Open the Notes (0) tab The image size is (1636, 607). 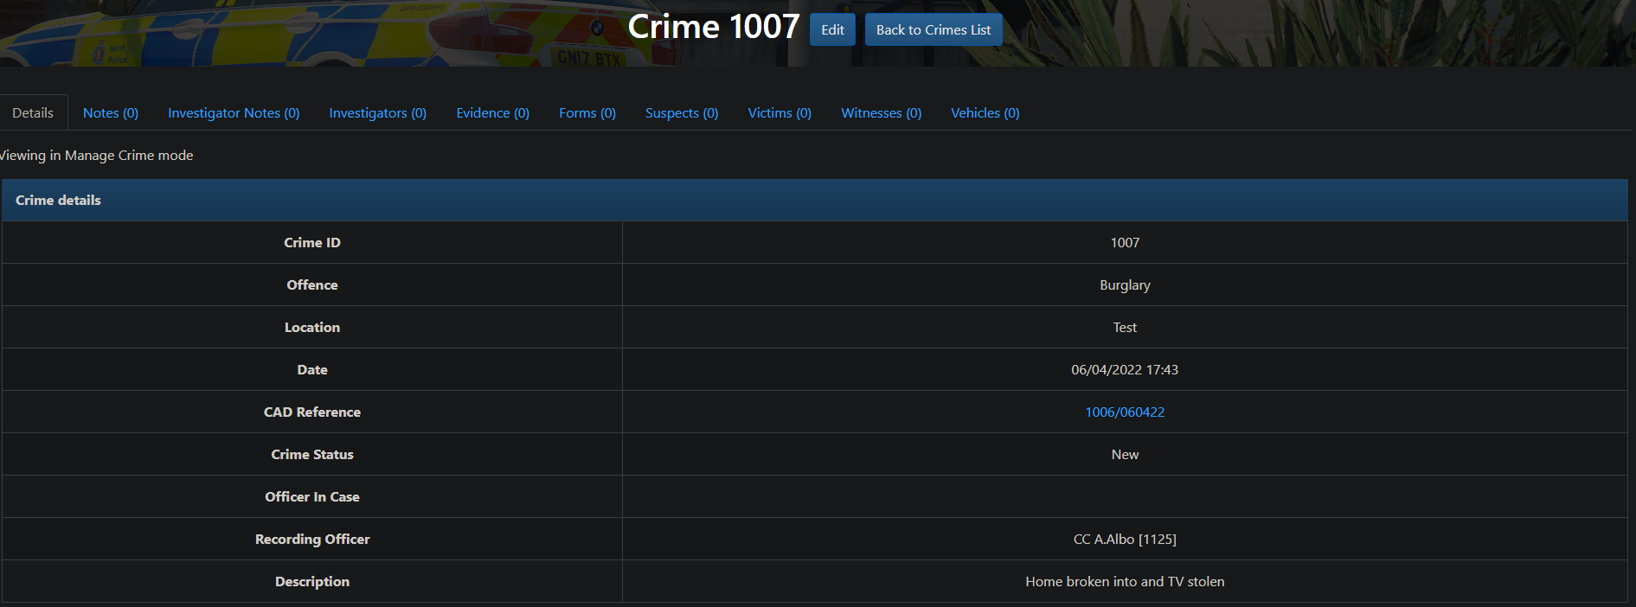111,113
